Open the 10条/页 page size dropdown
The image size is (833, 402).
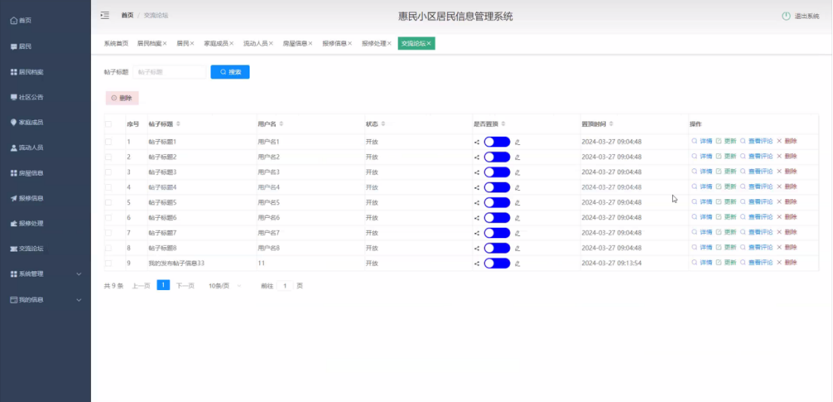224,286
